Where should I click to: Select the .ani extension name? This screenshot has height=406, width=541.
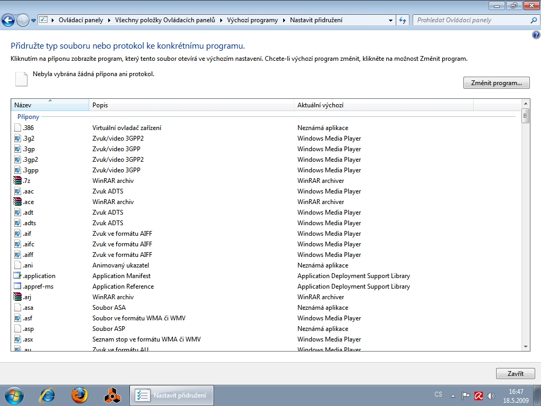click(28, 265)
